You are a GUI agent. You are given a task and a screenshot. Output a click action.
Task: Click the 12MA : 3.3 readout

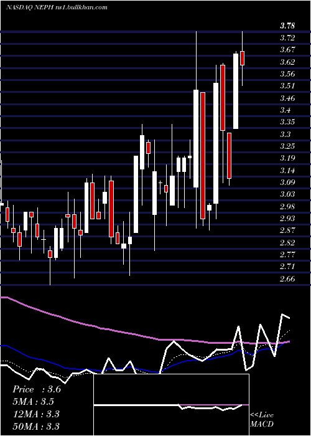coord(36,414)
